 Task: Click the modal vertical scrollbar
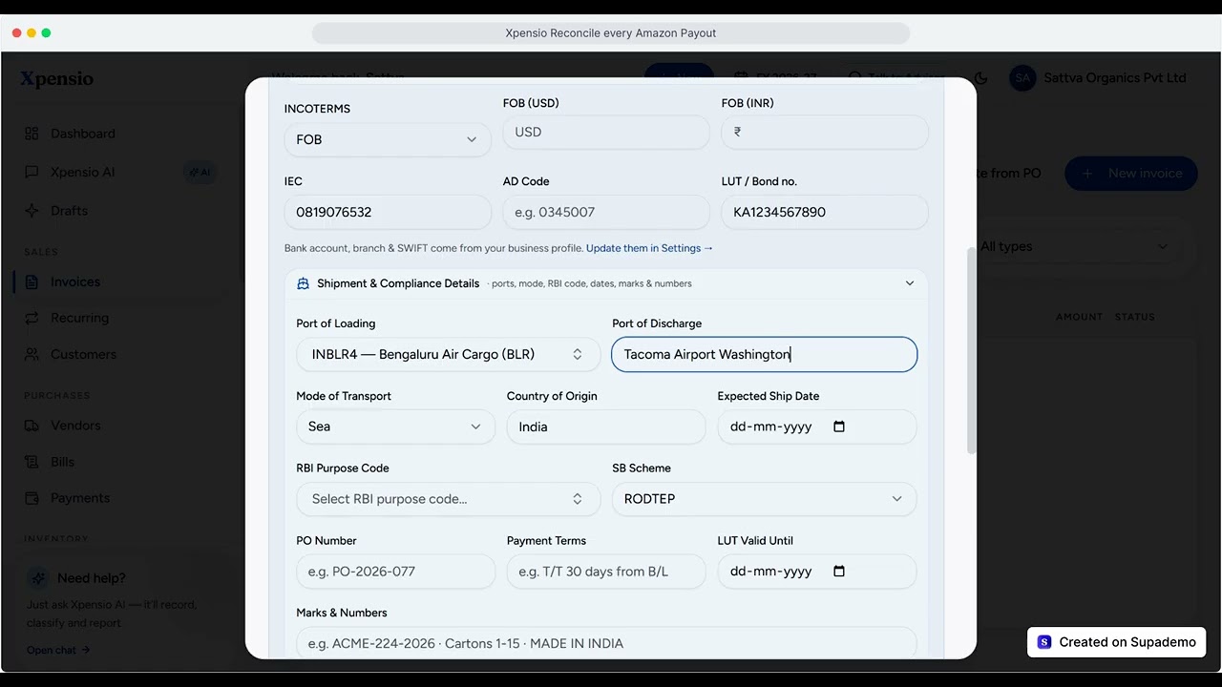coord(971,350)
